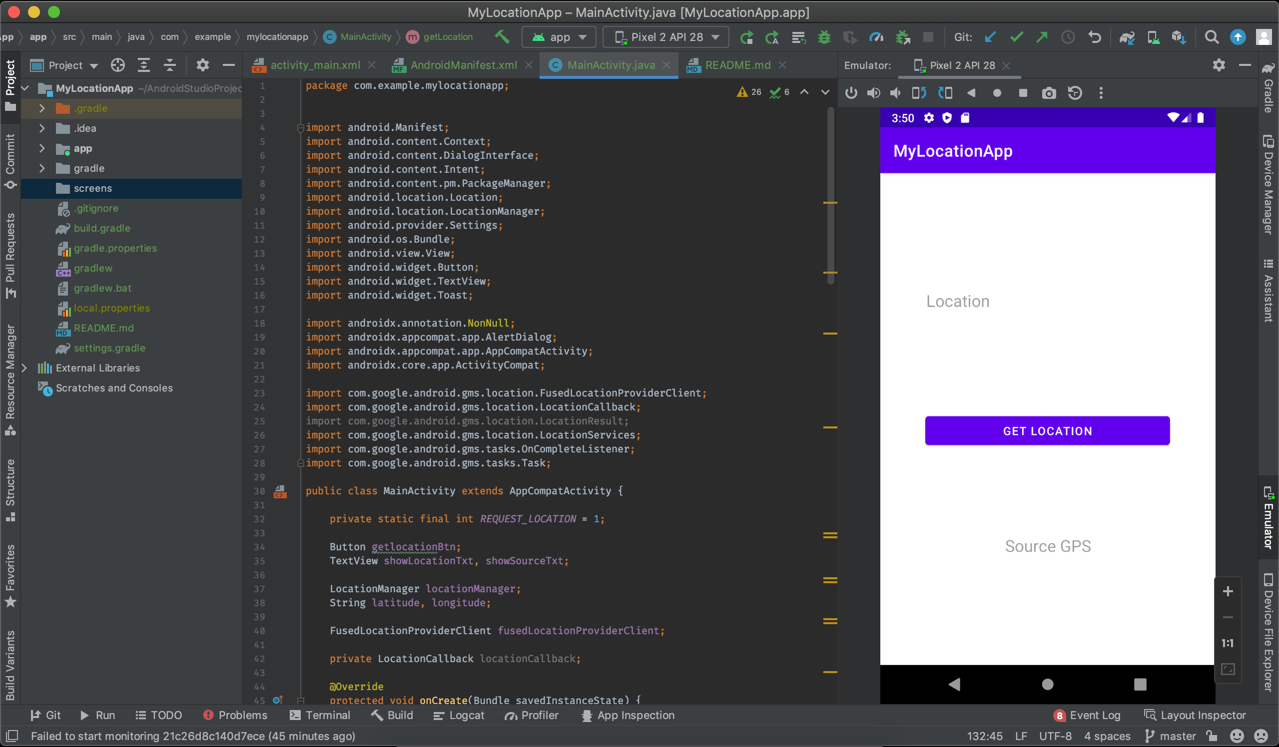The height and width of the screenshot is (747, 1279).
Task: Click the Make Project hammer icon
Action: (x=502, y=37)
